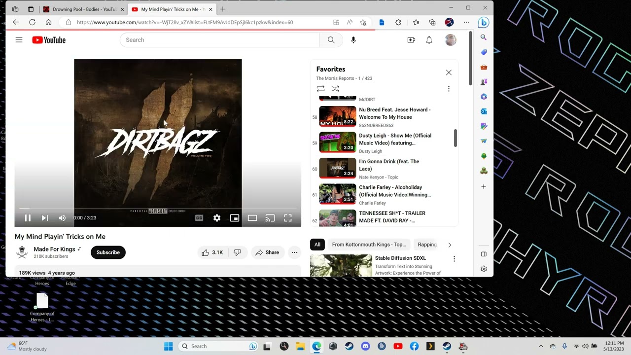Cast the video to a TV
Screen dimensions: 631x355
270,218
